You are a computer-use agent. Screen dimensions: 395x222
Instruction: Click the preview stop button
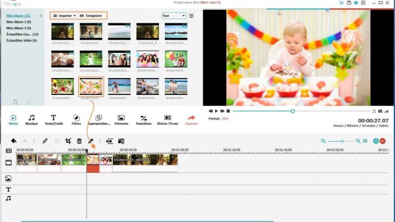pos(228,111)
